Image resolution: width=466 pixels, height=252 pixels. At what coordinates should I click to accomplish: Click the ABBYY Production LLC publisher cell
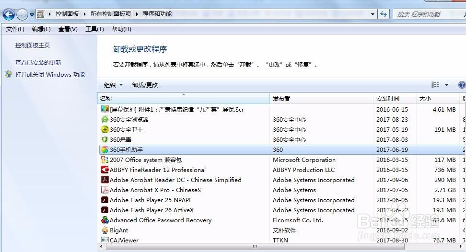(303, 170)
